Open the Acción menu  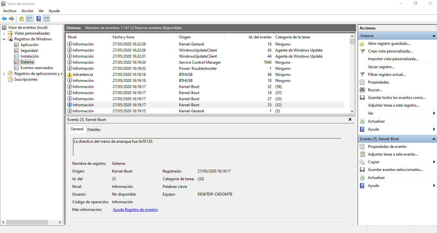[27, 11]
